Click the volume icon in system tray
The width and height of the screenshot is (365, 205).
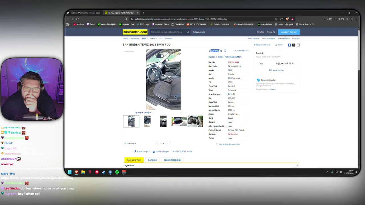coord(341,172)
